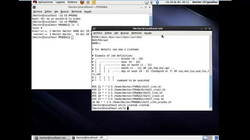Open Editar menu in the PRUEBA terminal
The height and width of the screenshot is (140, 250).
coord(48,12)
